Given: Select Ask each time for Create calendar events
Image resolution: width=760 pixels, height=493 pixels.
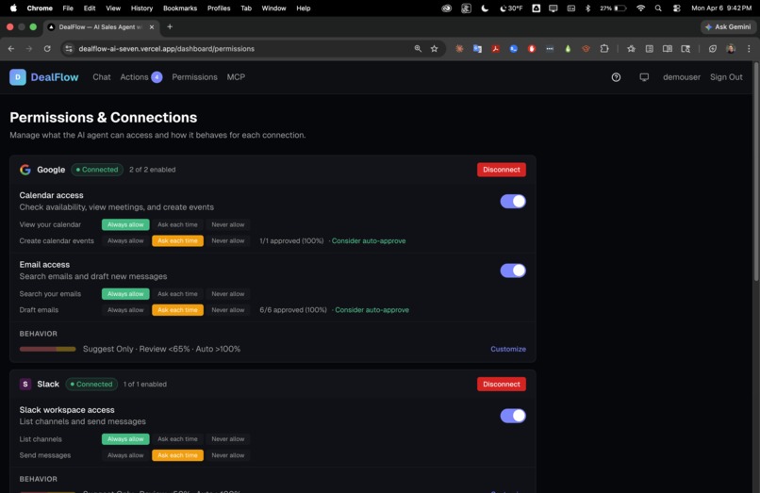Looking at the screenshot, I should [x=177, y=241].
